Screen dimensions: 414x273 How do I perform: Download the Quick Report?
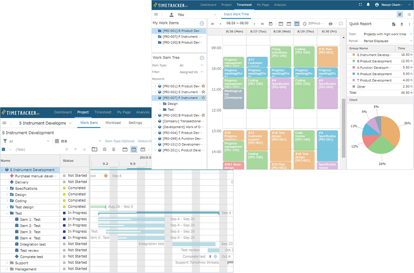click(x=401, y=24)
